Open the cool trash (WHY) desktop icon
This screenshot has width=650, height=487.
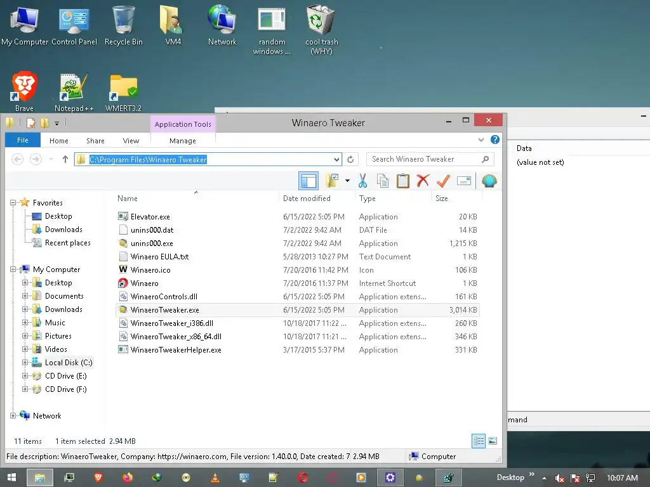[321, 30]
